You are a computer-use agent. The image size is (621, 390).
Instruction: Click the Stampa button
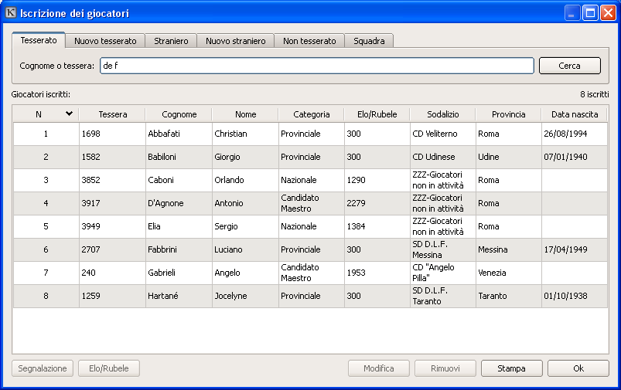[x=511, y=368]
